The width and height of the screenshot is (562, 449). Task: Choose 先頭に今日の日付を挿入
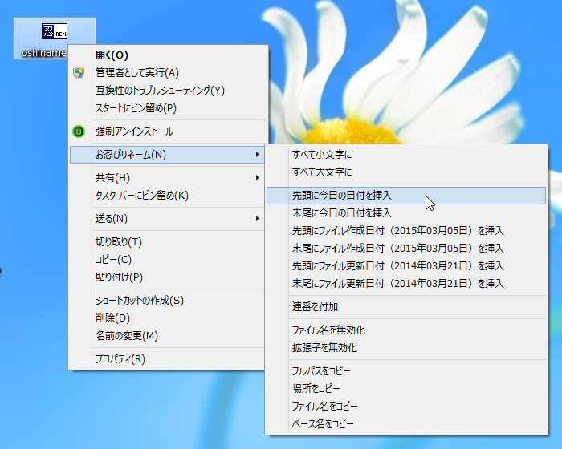tap(406, 196)
